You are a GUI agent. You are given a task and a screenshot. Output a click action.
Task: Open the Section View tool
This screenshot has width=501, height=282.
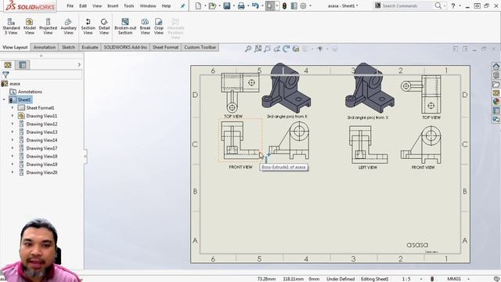tap(88, 26)
